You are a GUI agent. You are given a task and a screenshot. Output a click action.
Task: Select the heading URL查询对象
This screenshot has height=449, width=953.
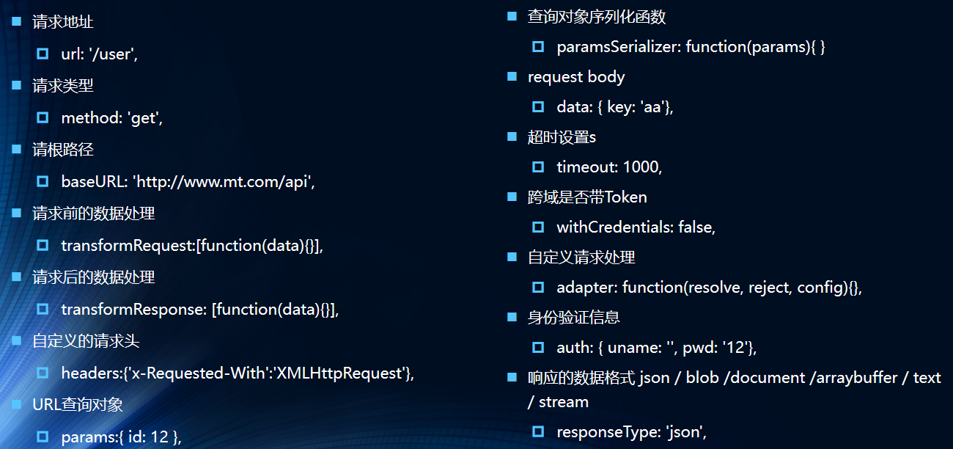pyautogui.click(x=78, y=405)
